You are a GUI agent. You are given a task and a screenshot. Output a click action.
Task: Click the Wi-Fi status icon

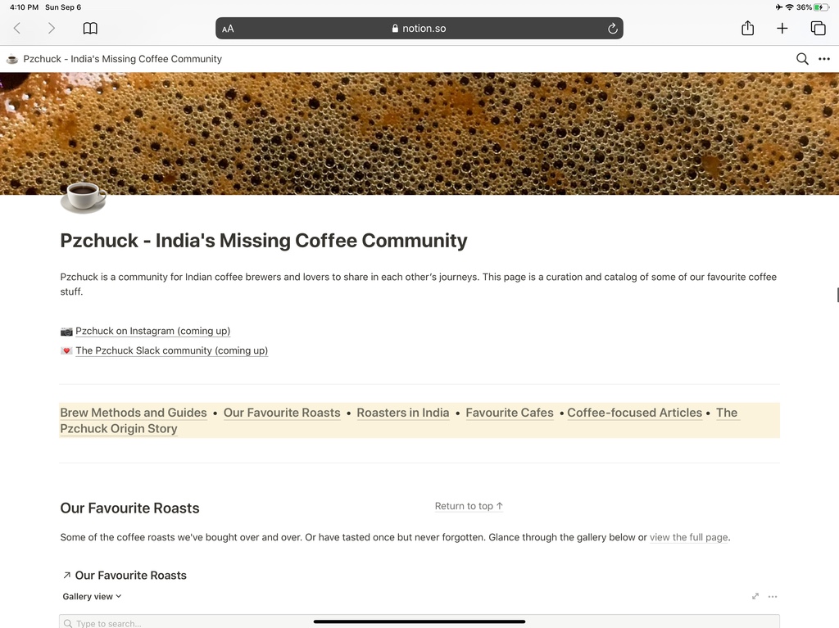click(x=789, y=7)
